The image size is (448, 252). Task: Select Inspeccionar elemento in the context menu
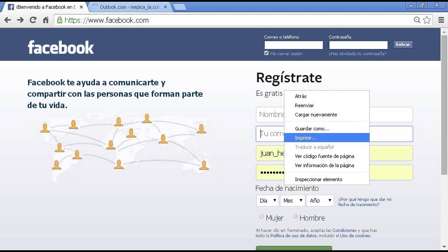pyautogui.click(x=326, y=179)
